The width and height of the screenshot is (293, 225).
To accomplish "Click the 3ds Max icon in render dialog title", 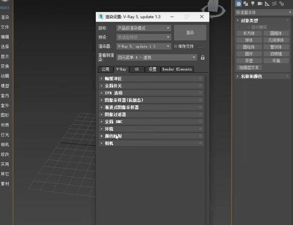I will pyautogui.click(x=101, y=17).
